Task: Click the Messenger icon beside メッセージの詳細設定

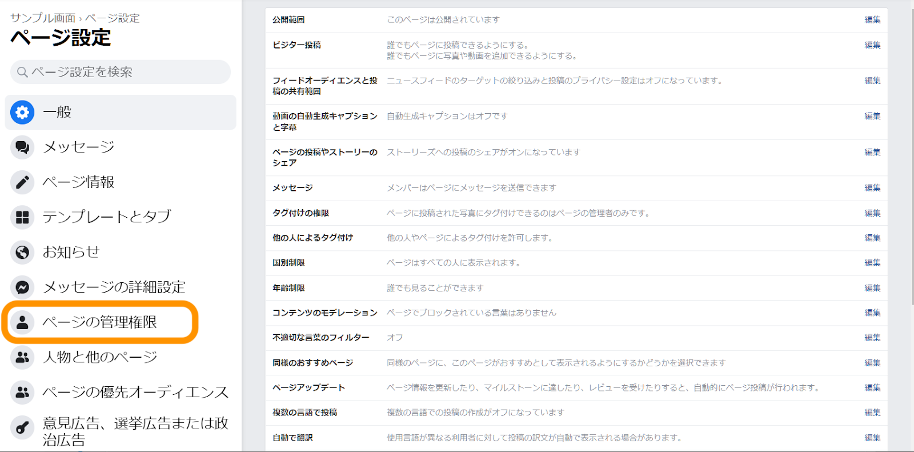Action: [x=22, y=287]
